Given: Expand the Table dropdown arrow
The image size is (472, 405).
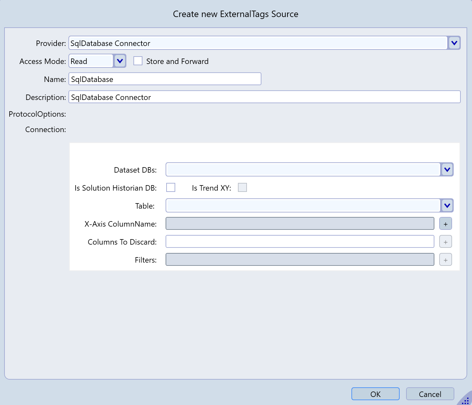Looking at the screenshot, I should pos(447,206).
